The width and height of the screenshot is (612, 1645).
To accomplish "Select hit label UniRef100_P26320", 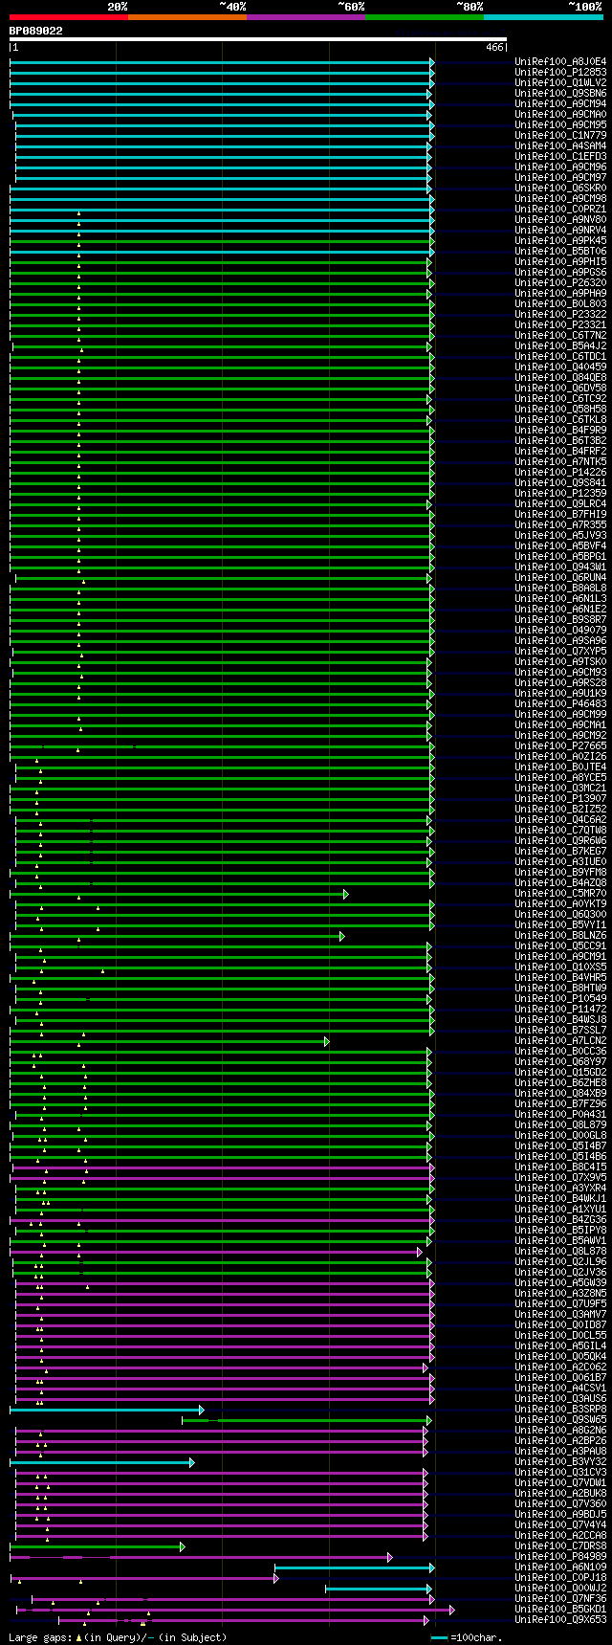I will coord(560,282).
